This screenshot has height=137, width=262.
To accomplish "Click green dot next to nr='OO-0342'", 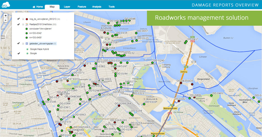I will (x=27, y=33).
